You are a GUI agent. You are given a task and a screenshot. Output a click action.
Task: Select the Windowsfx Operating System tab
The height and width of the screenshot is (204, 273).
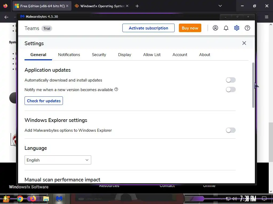(102, 6)
